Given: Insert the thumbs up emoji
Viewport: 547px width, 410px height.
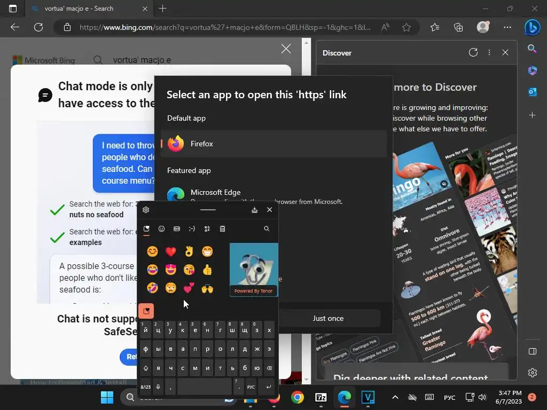Looking at the screenshot, I should pyautogui.click(x=207, y=270).
